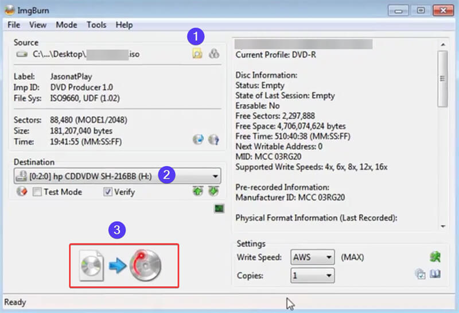The height and width of the screenshot is (313, 459).
Task: Click the disc info scrollbar thumb
Action: click(442, 79)
